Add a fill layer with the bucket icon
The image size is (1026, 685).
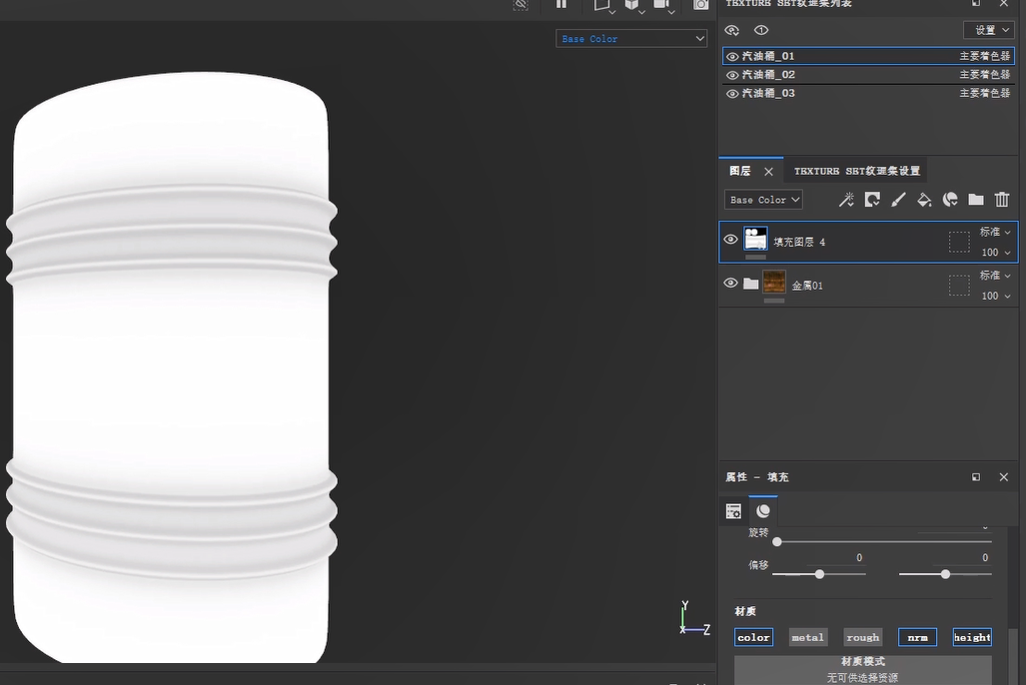[x=924, y=200]
